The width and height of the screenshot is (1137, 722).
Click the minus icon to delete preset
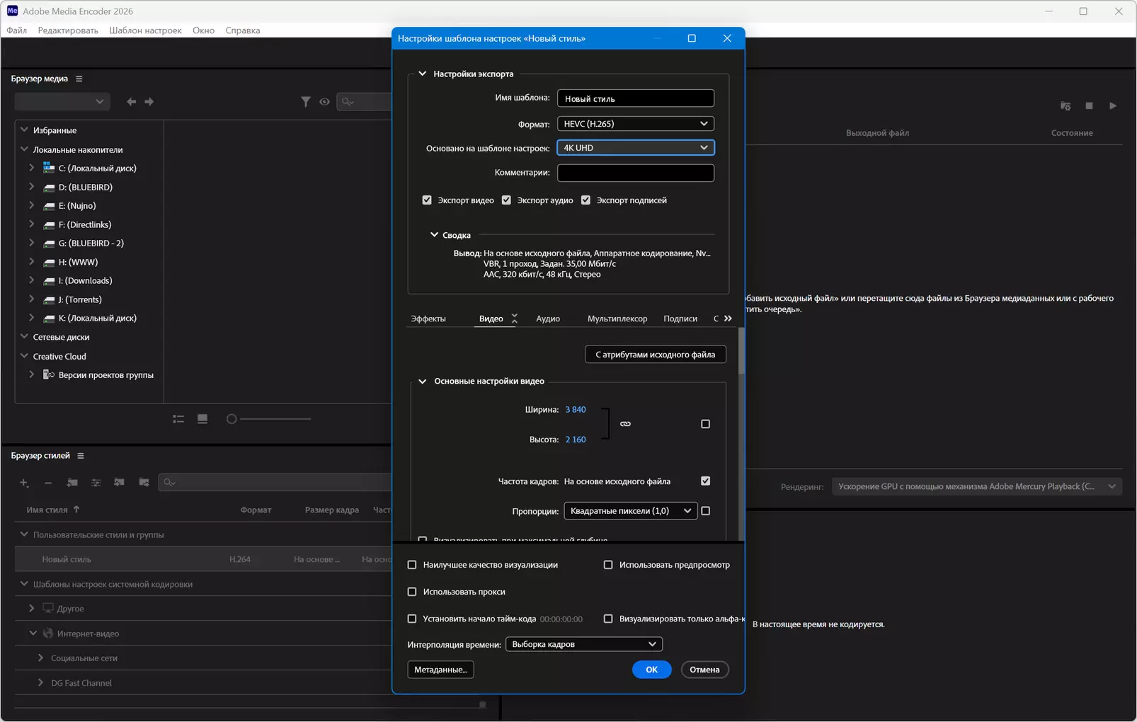[x=48, y=483]
